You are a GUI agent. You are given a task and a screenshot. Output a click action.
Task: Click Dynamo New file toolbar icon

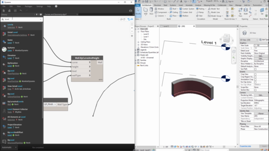pos(4,10)
